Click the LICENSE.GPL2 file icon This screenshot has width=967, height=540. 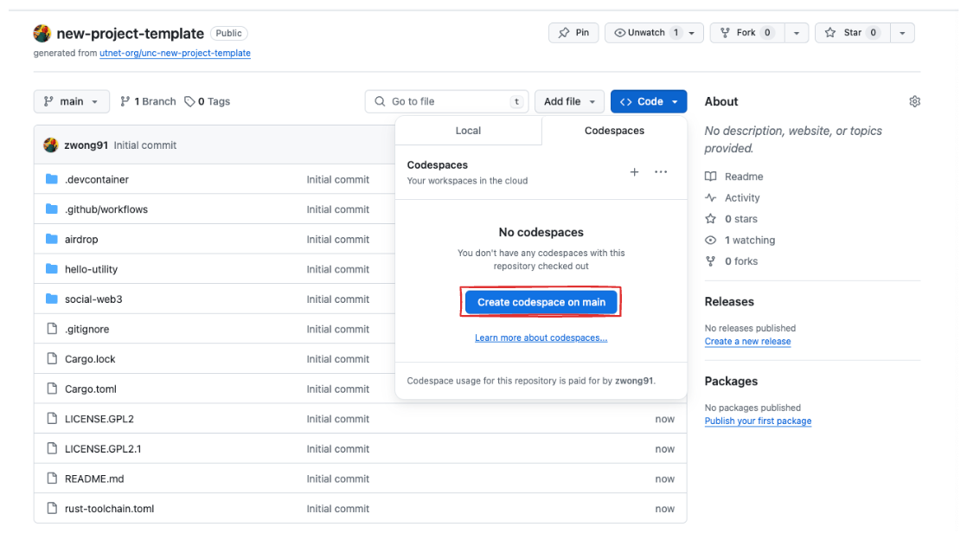52,419
